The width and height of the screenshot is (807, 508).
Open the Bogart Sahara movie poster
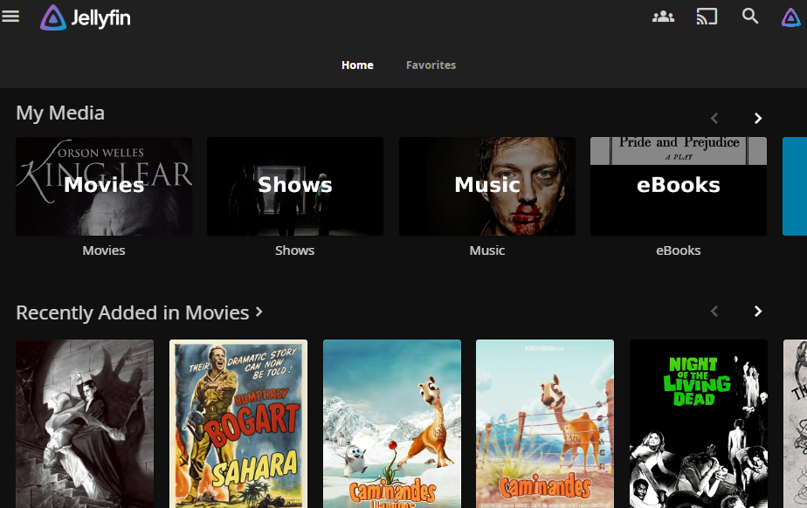(238, 423)
